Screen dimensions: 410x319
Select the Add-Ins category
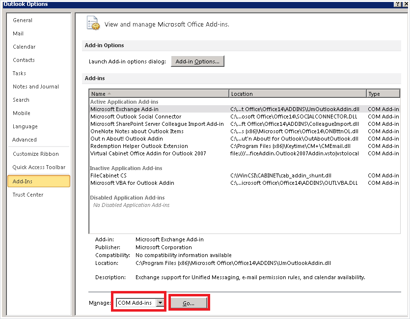tap(39, 181)
